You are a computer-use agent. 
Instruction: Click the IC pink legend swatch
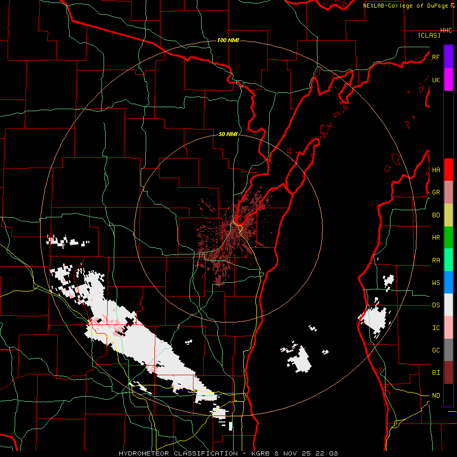coord(448,328)
